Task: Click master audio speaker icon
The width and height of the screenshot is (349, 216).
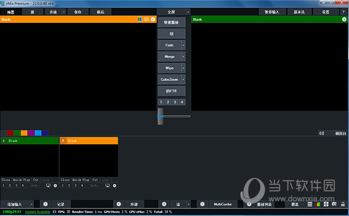Action: coord(321,133)
